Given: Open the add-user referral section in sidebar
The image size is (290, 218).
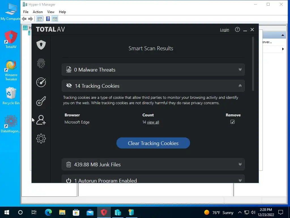Looking at the screenshot, I should tap(41, 120).
